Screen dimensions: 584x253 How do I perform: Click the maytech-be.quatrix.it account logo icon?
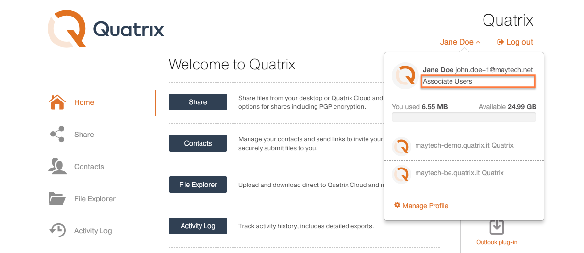[401, 173]
